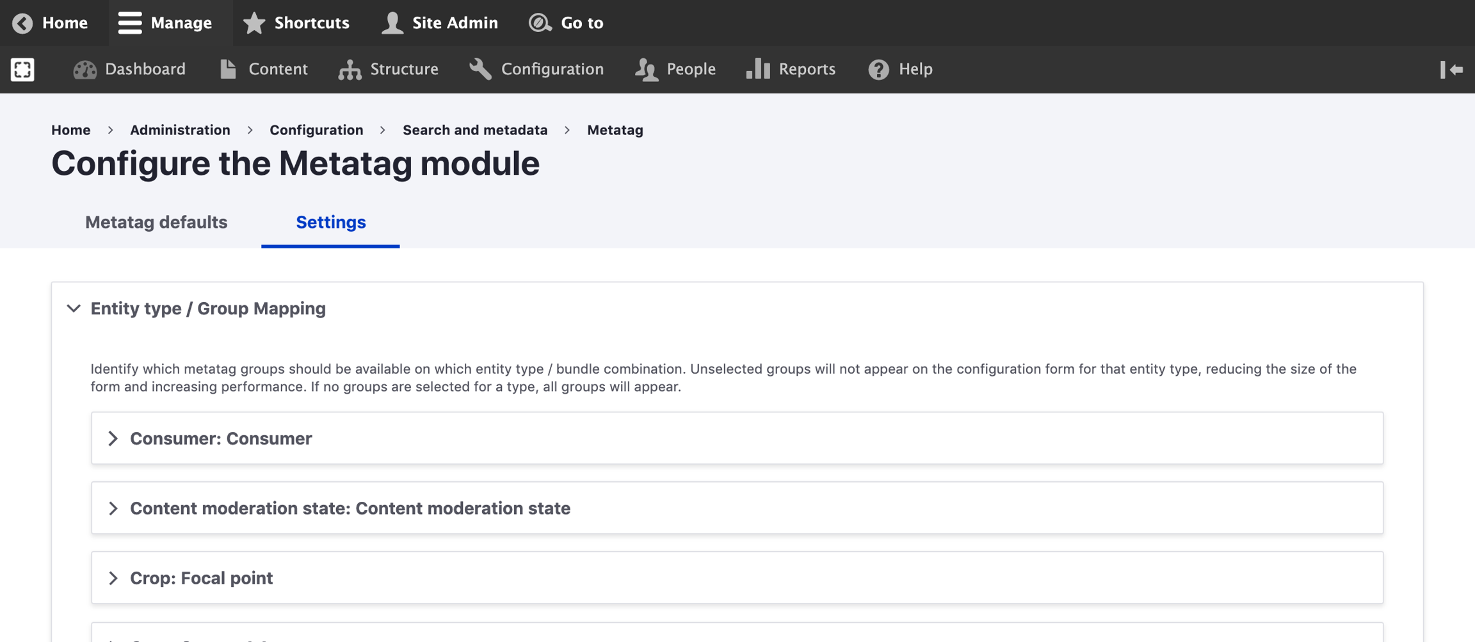Open the Go to search icon
Viewport: 1475px width, 642px height.
(x=540, y=23)
